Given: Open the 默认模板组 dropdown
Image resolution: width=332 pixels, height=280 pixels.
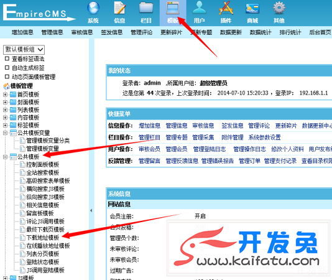Looking at the screenshot, I should pos(24,50).
